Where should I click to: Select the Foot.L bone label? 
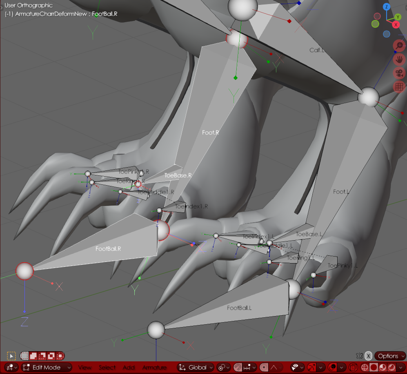click(341, 192)
